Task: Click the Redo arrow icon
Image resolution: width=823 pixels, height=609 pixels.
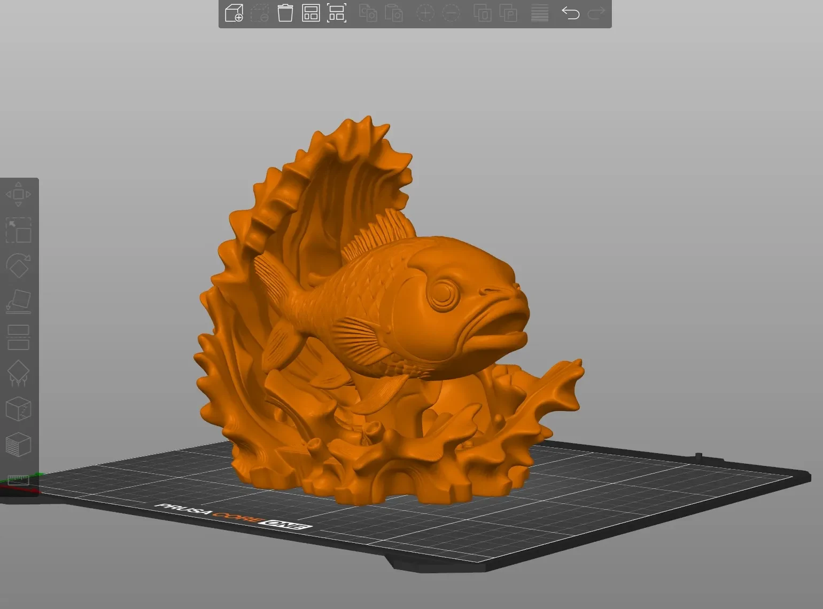Action: pyautogui.click(x=596, y=13)
